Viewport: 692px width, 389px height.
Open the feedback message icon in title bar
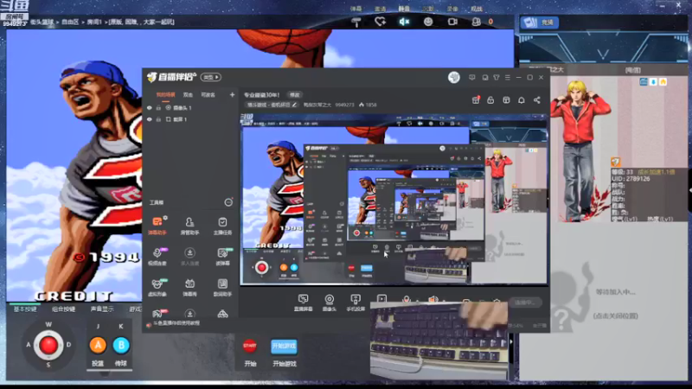click(471, 78)
